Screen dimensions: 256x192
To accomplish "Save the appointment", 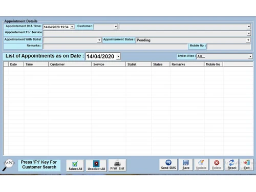I will [186, 165].
